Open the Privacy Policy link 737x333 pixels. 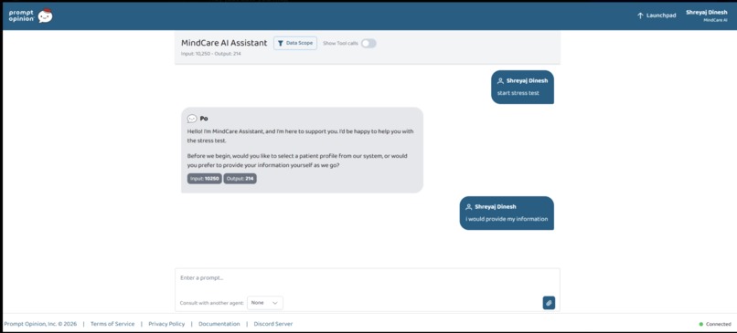[166, 324]
